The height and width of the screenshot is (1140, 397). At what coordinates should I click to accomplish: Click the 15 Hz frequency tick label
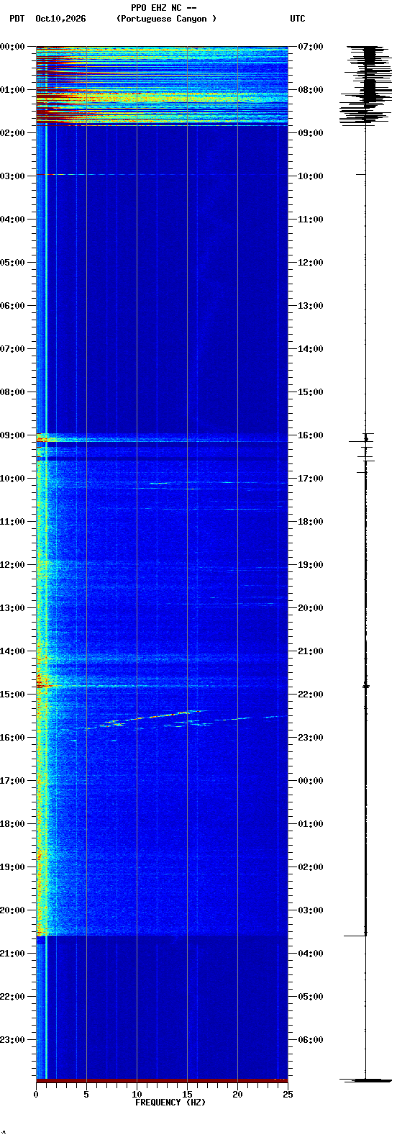tap(187, 1095)
